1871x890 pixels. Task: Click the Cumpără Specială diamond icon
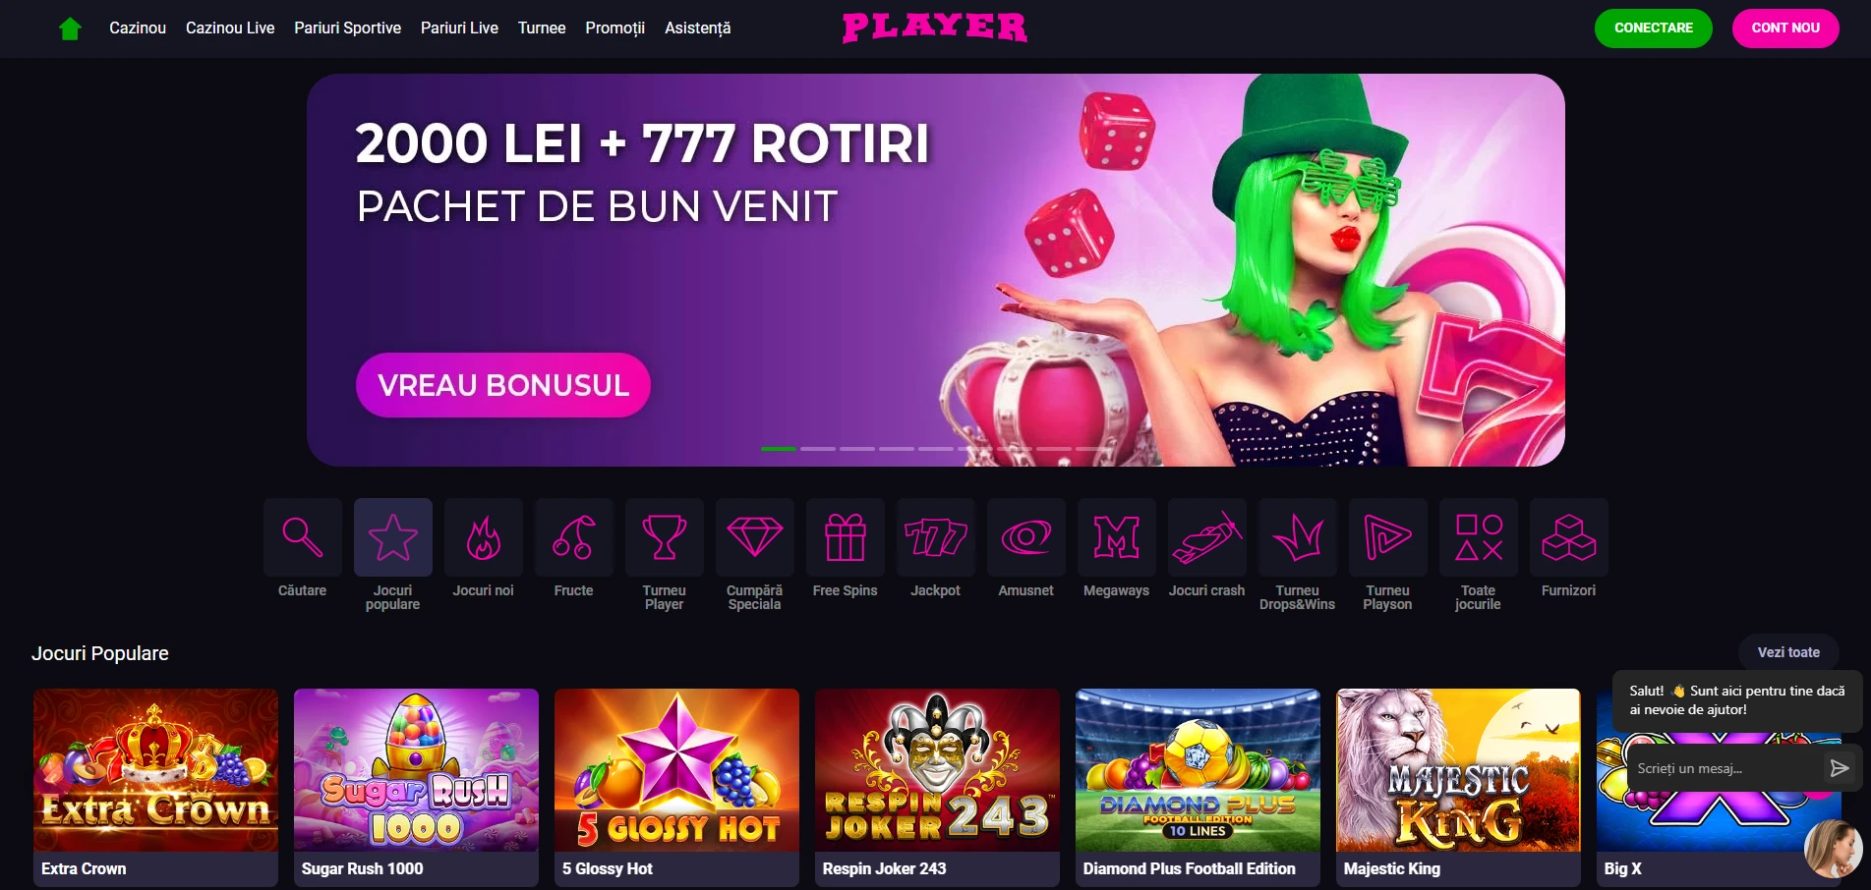(x=755, y=537)
